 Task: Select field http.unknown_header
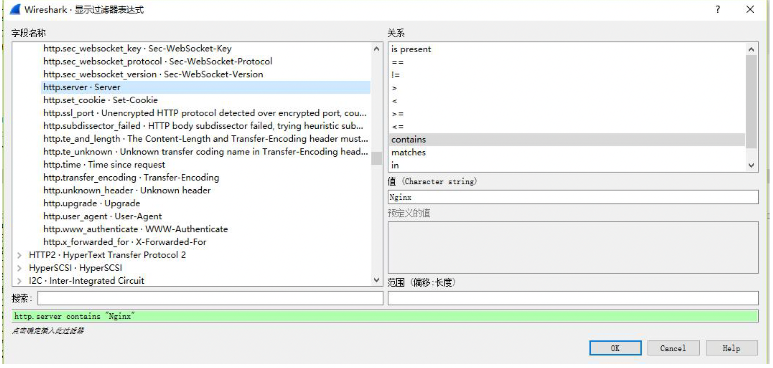206,190
